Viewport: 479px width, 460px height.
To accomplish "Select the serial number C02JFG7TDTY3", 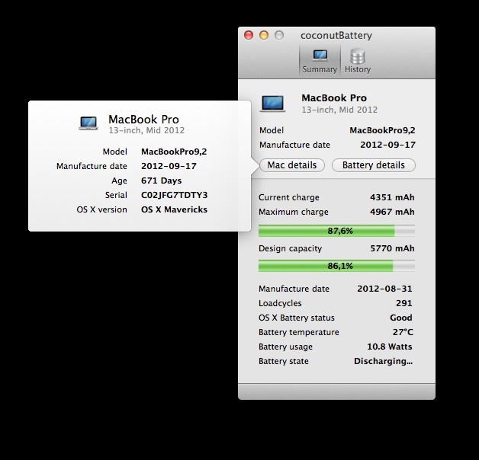I will [174, 195].
